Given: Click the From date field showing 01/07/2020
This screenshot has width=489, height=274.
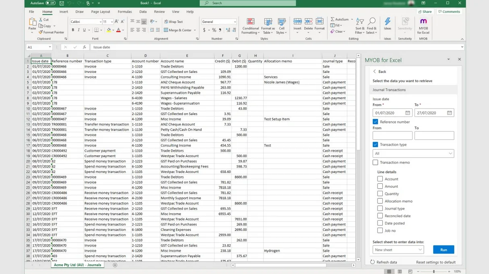Looking at the screenshot, I should click(x=390, y=113).
